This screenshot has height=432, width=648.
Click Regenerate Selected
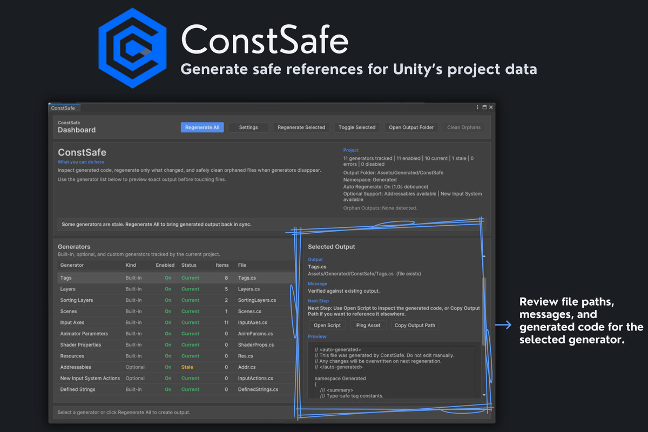pyautogui.click(x=301, y=127)
